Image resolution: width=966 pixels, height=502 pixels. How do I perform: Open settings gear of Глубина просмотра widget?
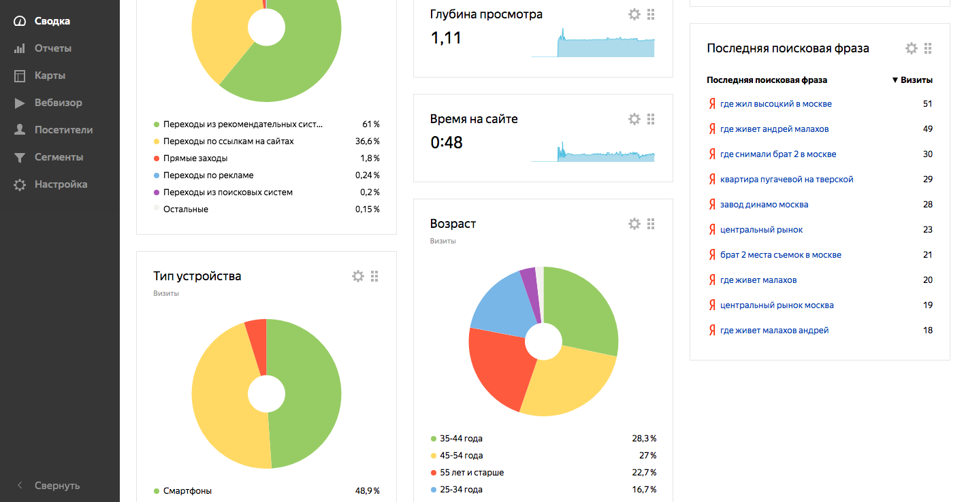[x=634, y=14]
